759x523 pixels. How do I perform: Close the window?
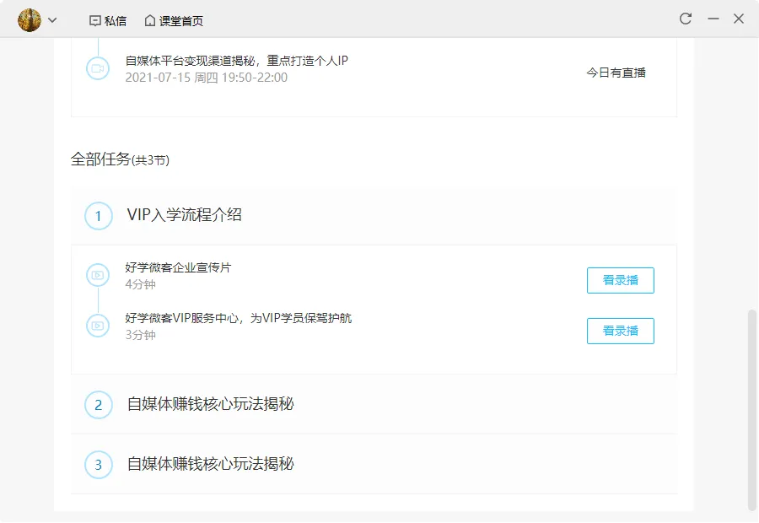pyautogui.click(x=738, y=19)
